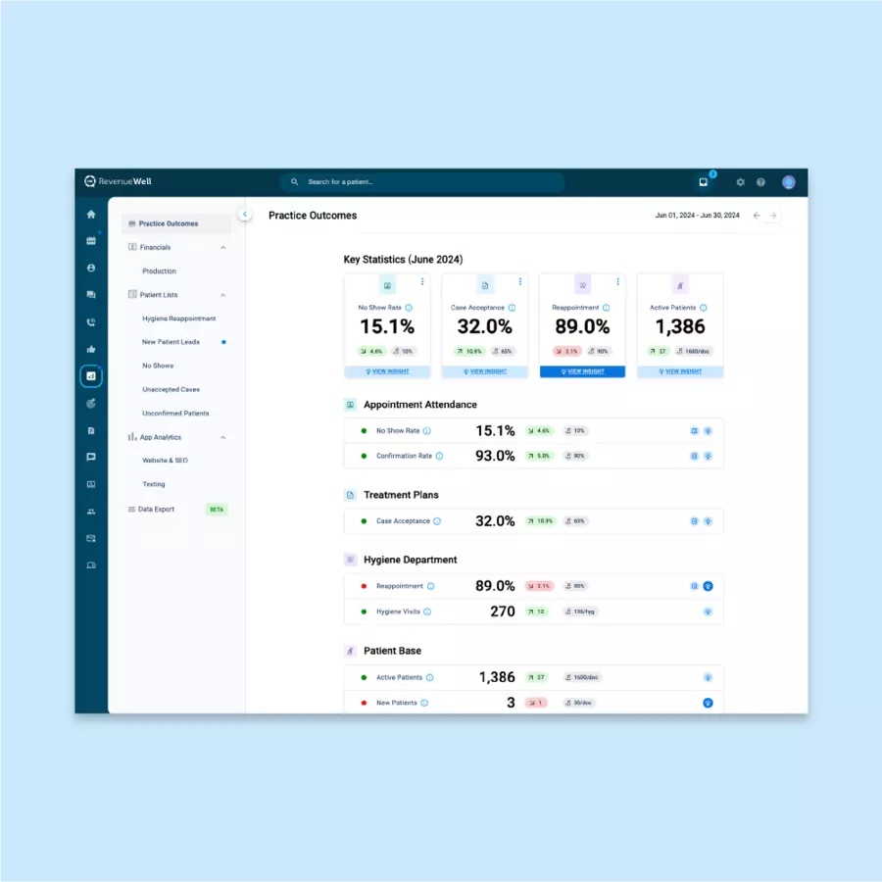882x882 pixels.
Task: Click View Insight under Case Acceptance
Action: point(484,371)
